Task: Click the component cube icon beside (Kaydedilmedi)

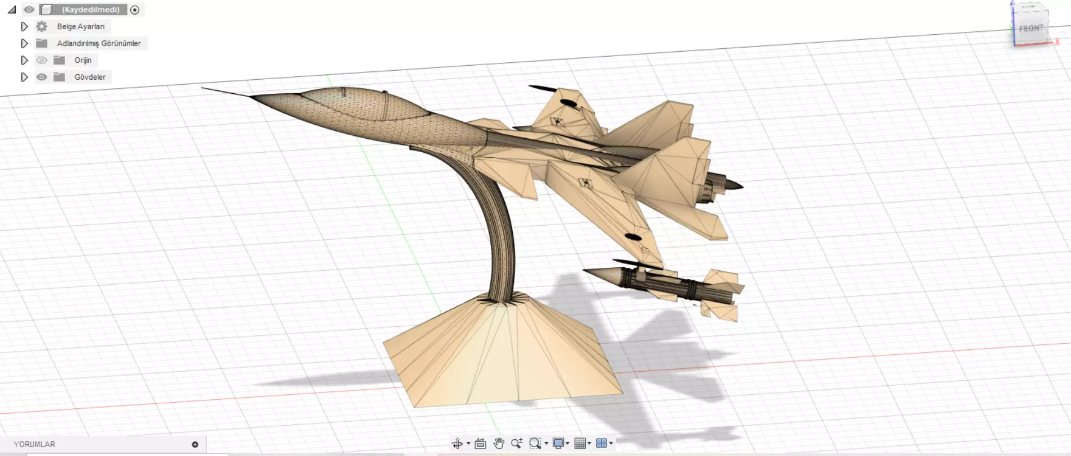Action: click(47, 10)
